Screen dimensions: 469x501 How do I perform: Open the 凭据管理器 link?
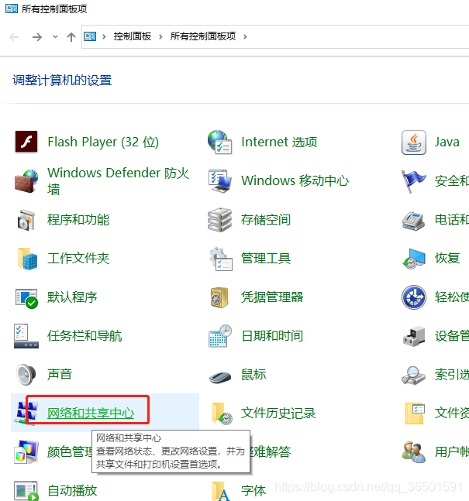tap(272, 297)
